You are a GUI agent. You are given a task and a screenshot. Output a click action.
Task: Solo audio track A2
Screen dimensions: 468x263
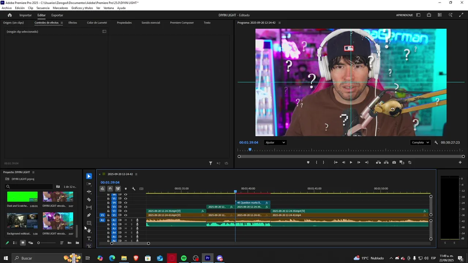pyautogui.click(x=132, y=224)
